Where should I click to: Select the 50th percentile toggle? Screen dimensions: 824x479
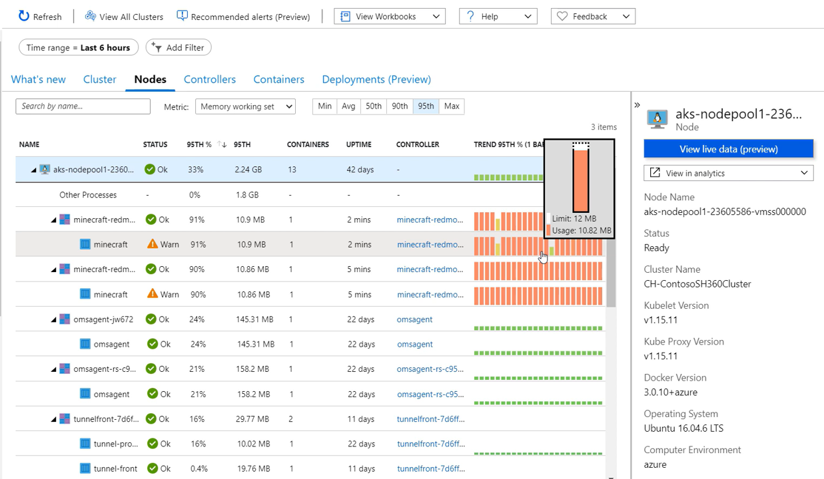tap(374, 106)
